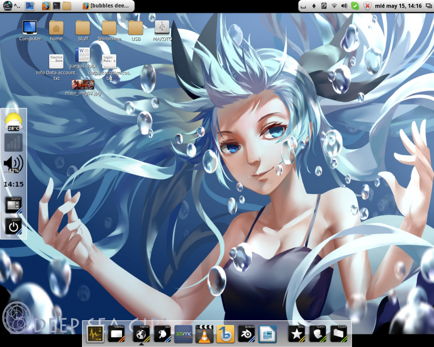Click the show desktop icon in the top panel
Image resolution: width=434 pixels, height=347 pixels.
point(30,6)
